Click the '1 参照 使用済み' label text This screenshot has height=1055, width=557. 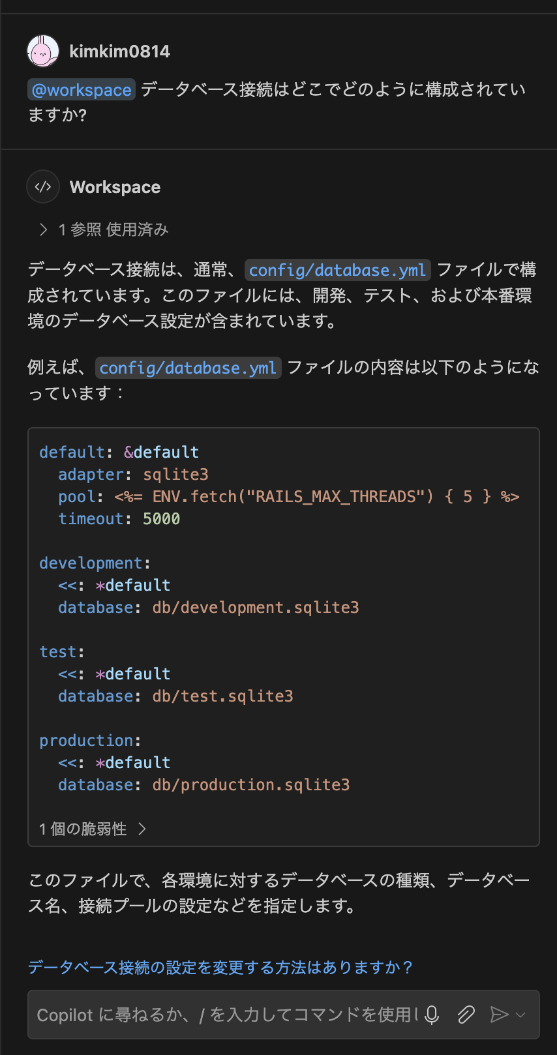tap(113, 230)
